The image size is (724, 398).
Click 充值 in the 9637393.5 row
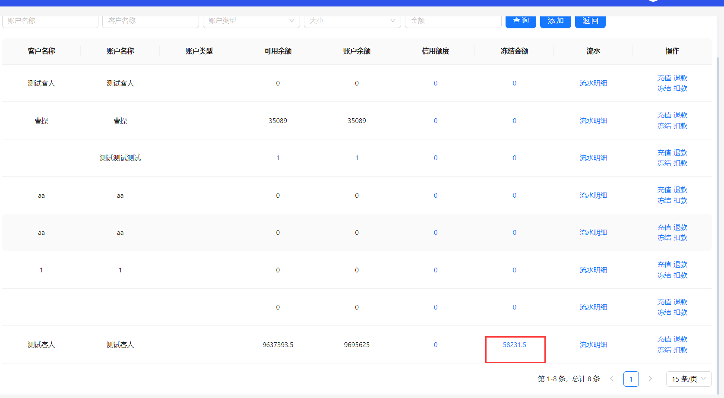664,339
